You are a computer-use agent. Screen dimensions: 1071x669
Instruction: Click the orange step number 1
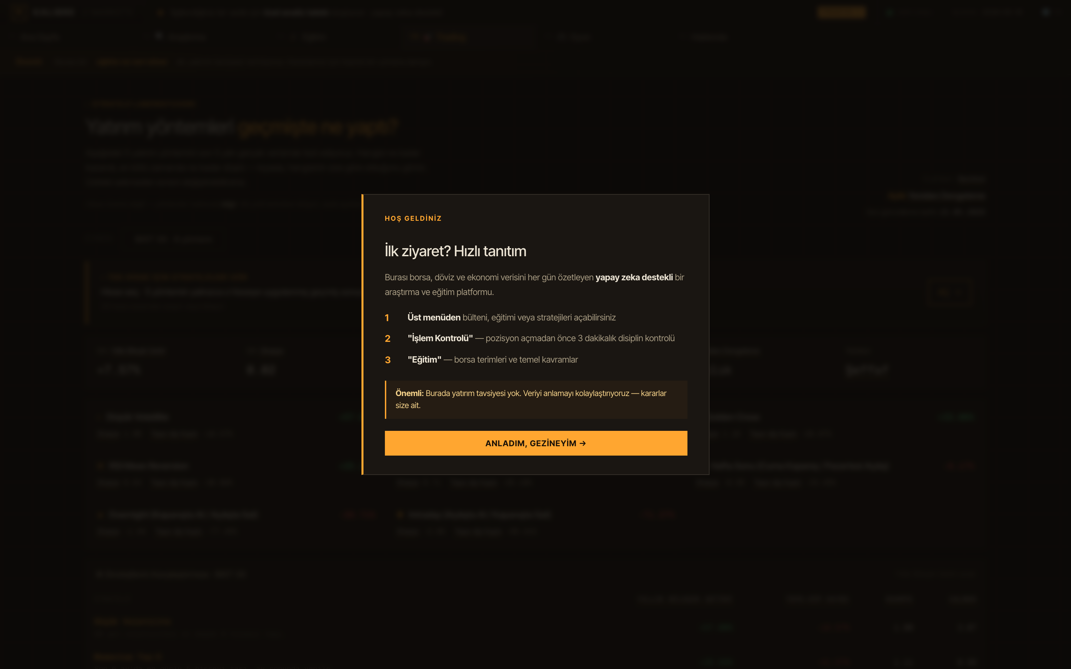coord(387,318)
